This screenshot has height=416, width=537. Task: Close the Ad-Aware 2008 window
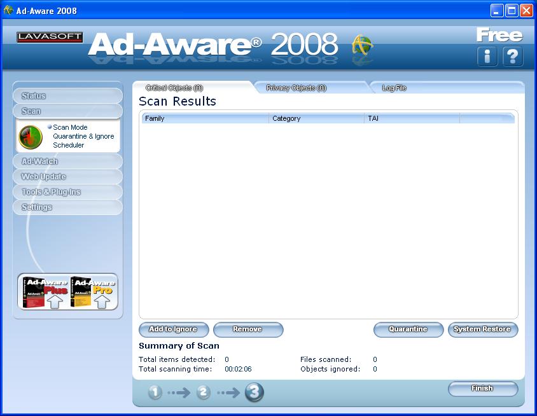pos(526,11)
